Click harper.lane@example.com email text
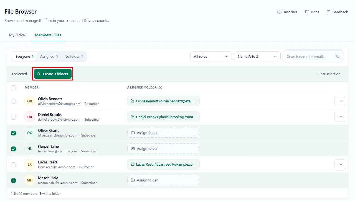This screenshot has height=202, width=355. click(57, 151)
